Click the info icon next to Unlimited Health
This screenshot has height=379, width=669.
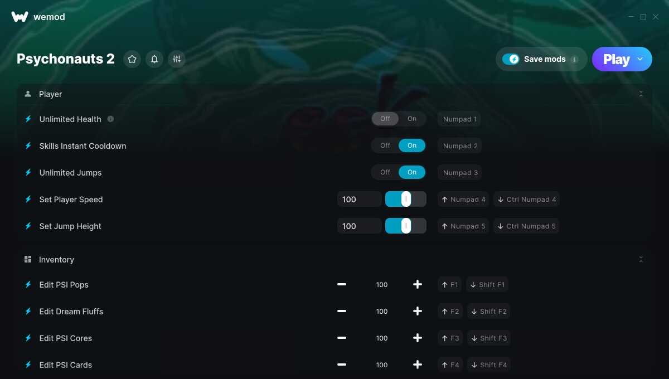[x=110, y=119]
